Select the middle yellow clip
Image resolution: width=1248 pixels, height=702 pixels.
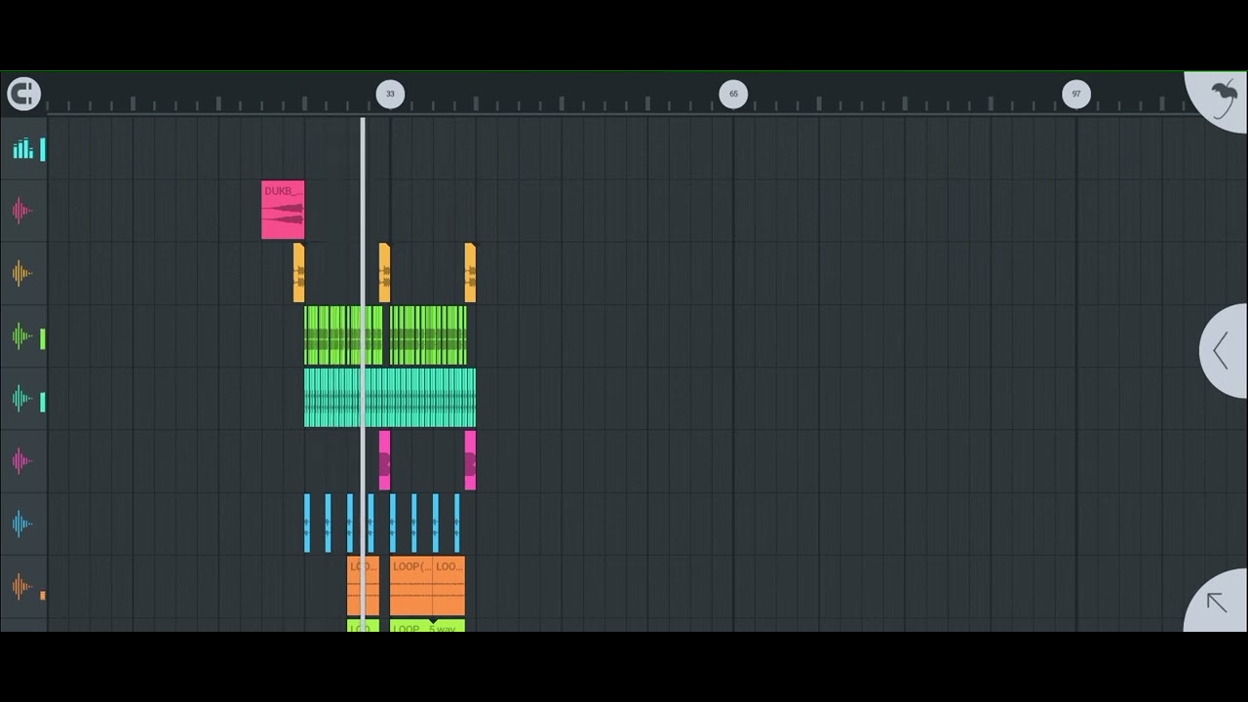point(384,273)
